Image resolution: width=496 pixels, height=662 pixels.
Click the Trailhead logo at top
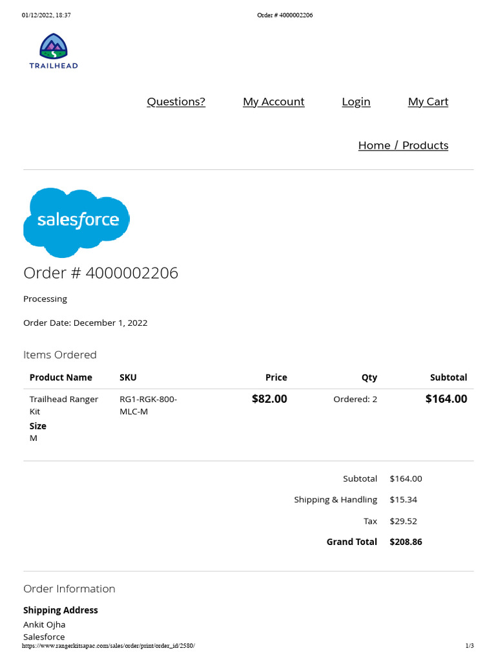pos(54,51)
